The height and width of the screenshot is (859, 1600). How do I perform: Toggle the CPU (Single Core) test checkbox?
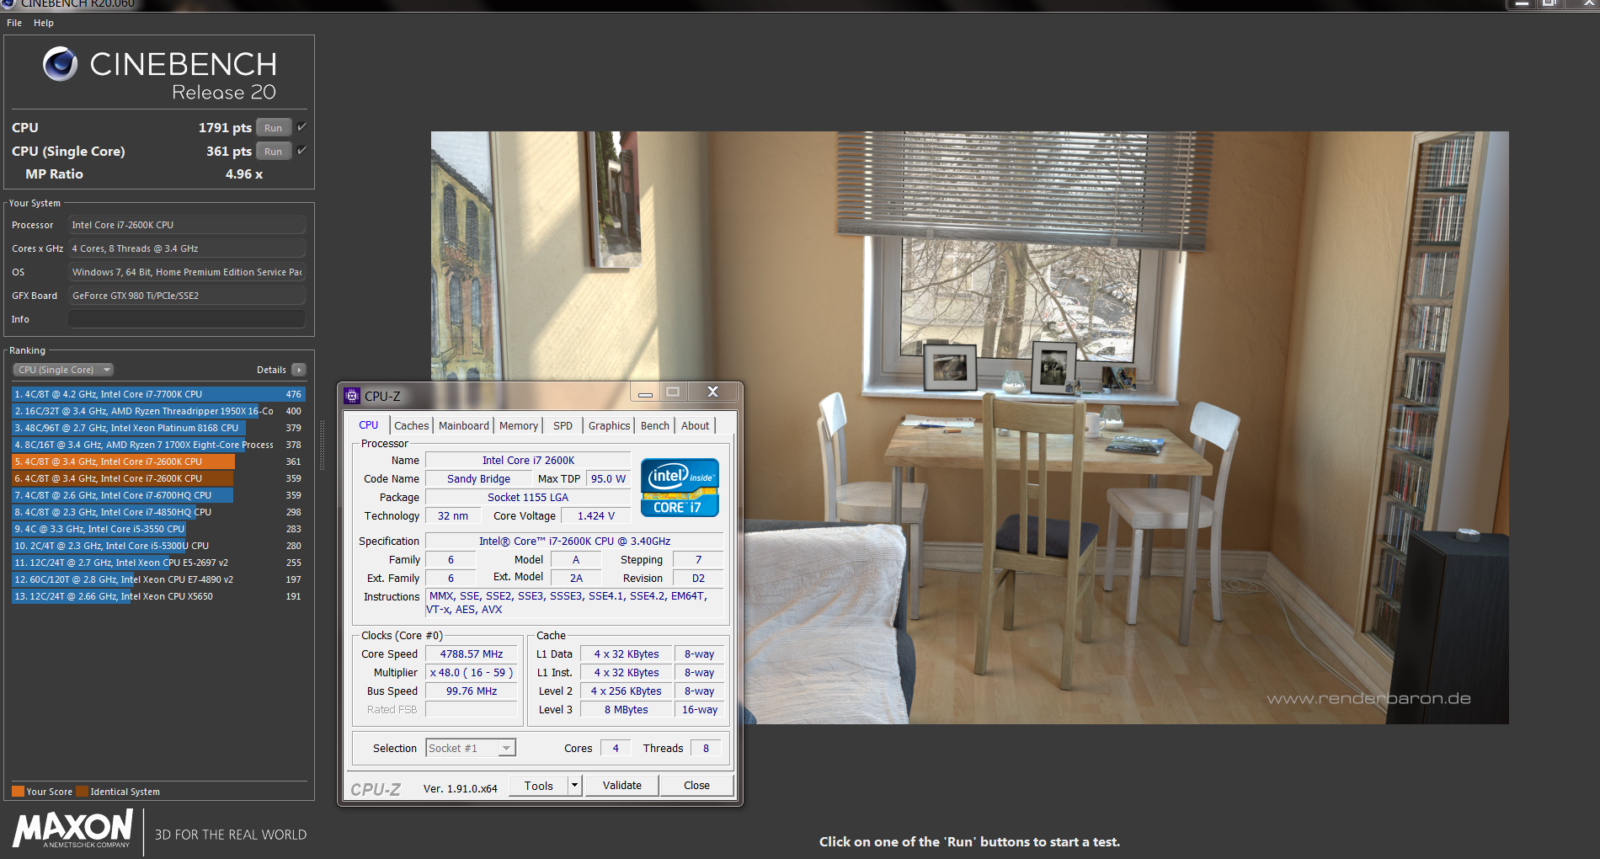point(301,151)
